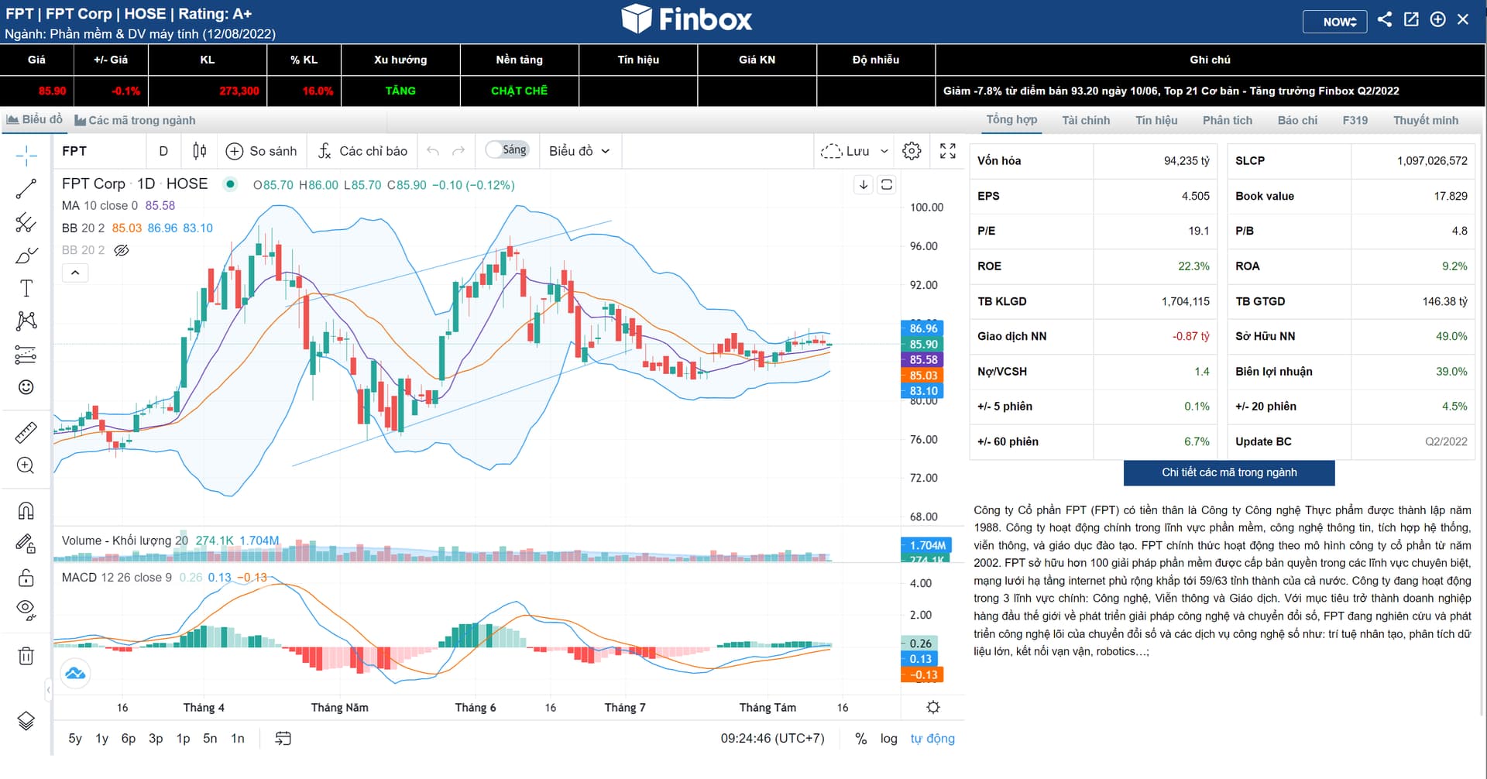This screenshot has width=1487, height=779.
Task: Click the So sánh compare button
Action: coord(262,151)
